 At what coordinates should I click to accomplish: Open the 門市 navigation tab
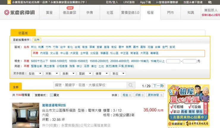(171, 12)
